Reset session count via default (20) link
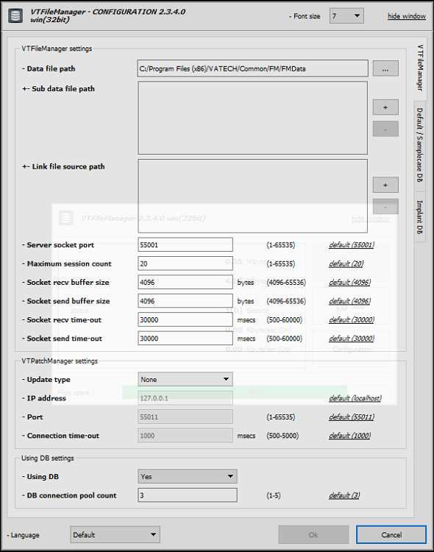 [x=346, y=263]
